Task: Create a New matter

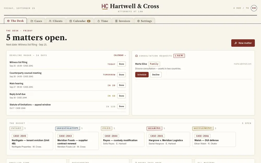Action: 243,43
